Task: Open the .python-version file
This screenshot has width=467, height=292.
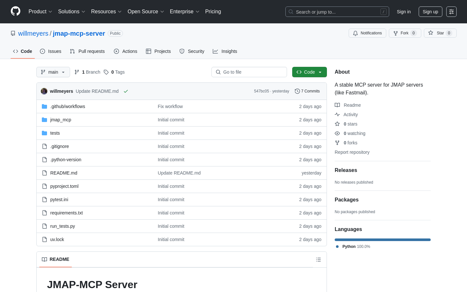Action: pyautogui.click(x=66, y=160)
